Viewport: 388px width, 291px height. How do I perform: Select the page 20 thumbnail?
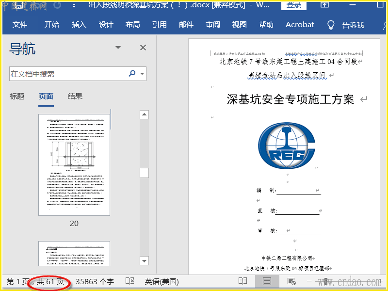(x=74, y=165)
